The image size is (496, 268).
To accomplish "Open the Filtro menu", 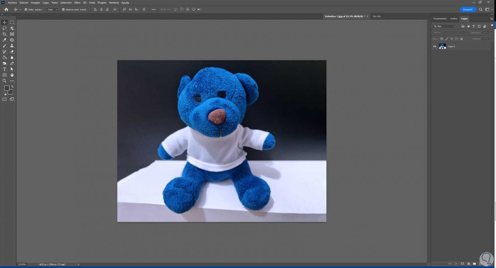I will (x=77, y=3).
